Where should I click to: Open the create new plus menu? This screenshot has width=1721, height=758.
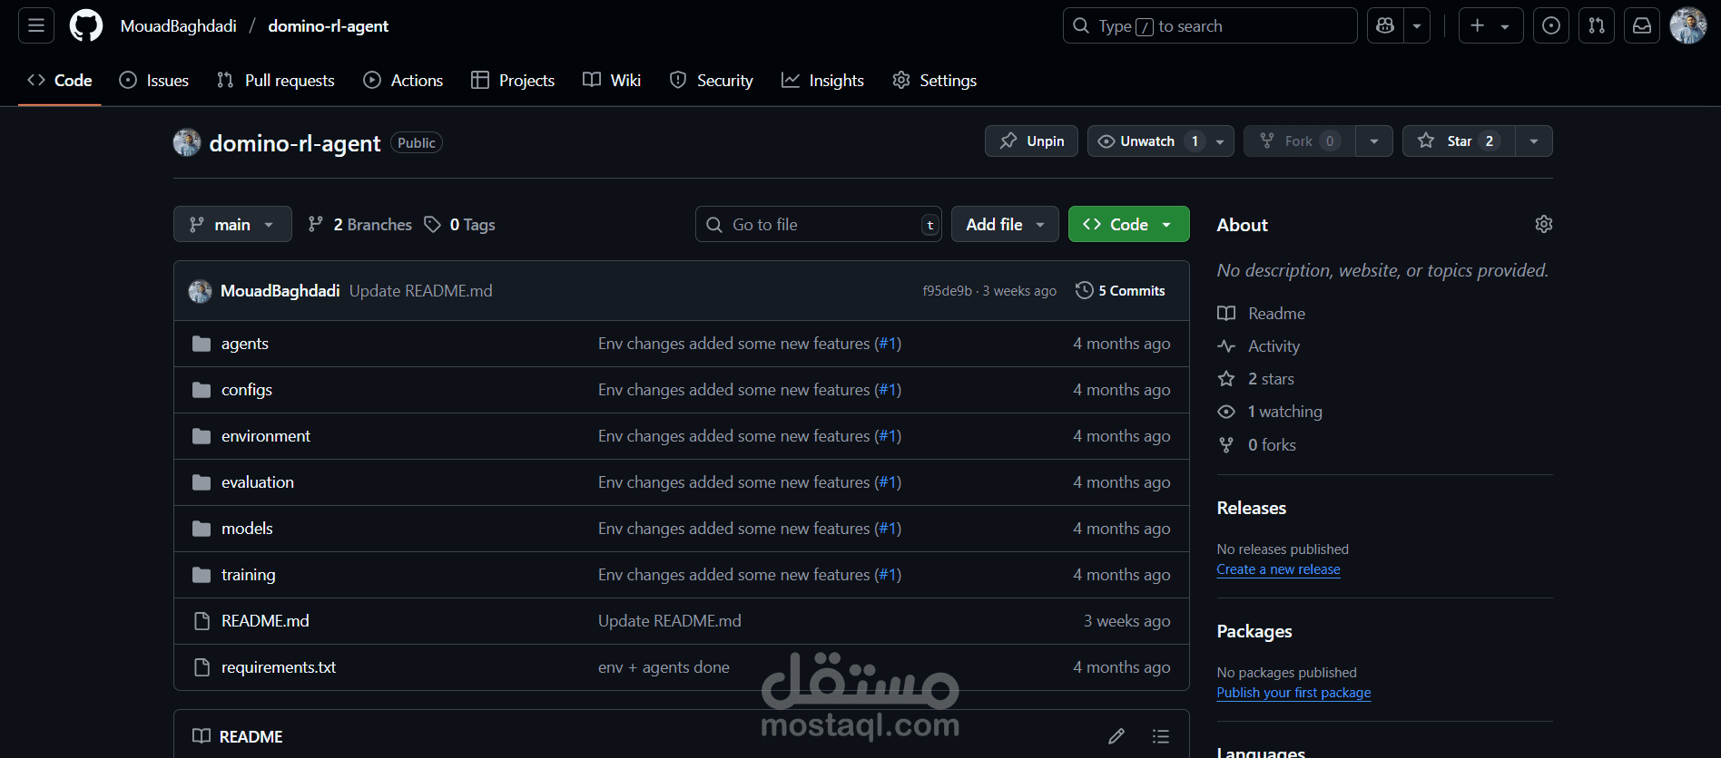click(x=1490, y=25)
